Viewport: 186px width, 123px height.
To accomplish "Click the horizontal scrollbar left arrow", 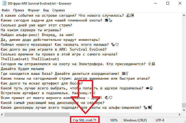I will (2, 114).
